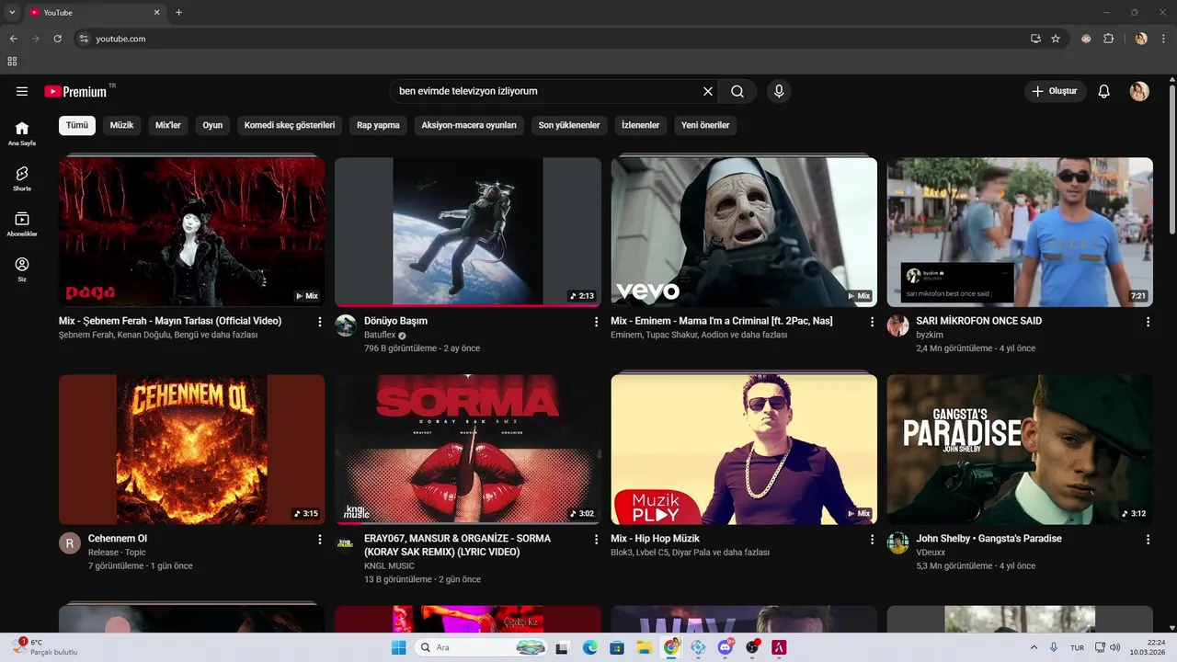Image resolution: width=1177 pixels, height=662 pixels.
Task: Open options for Hip Hop Müzik Mix
Action: click(x=872, y=539)
